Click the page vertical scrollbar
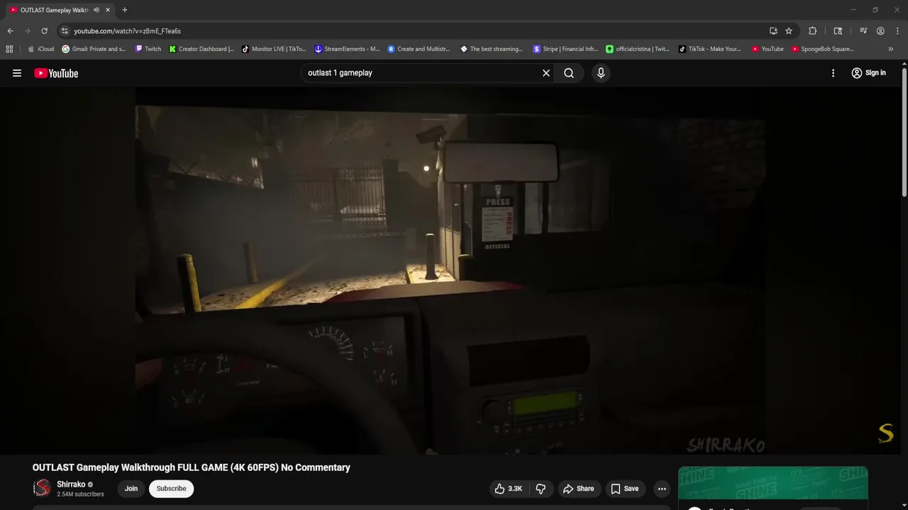 [x=904, y=131]
